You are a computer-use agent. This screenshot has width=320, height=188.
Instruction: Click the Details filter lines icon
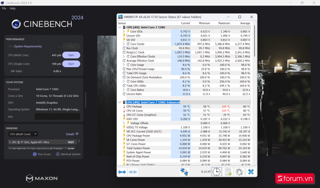click(x=77, y=134)
